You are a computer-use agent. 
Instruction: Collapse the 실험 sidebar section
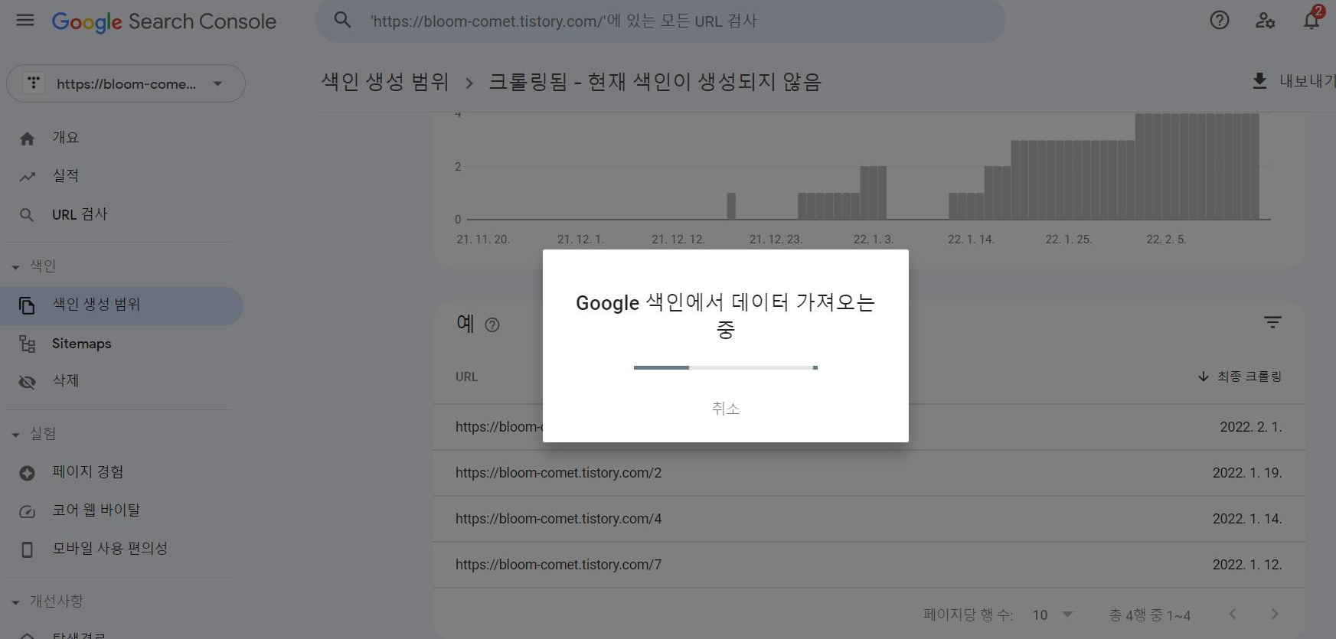pos(15,435)
